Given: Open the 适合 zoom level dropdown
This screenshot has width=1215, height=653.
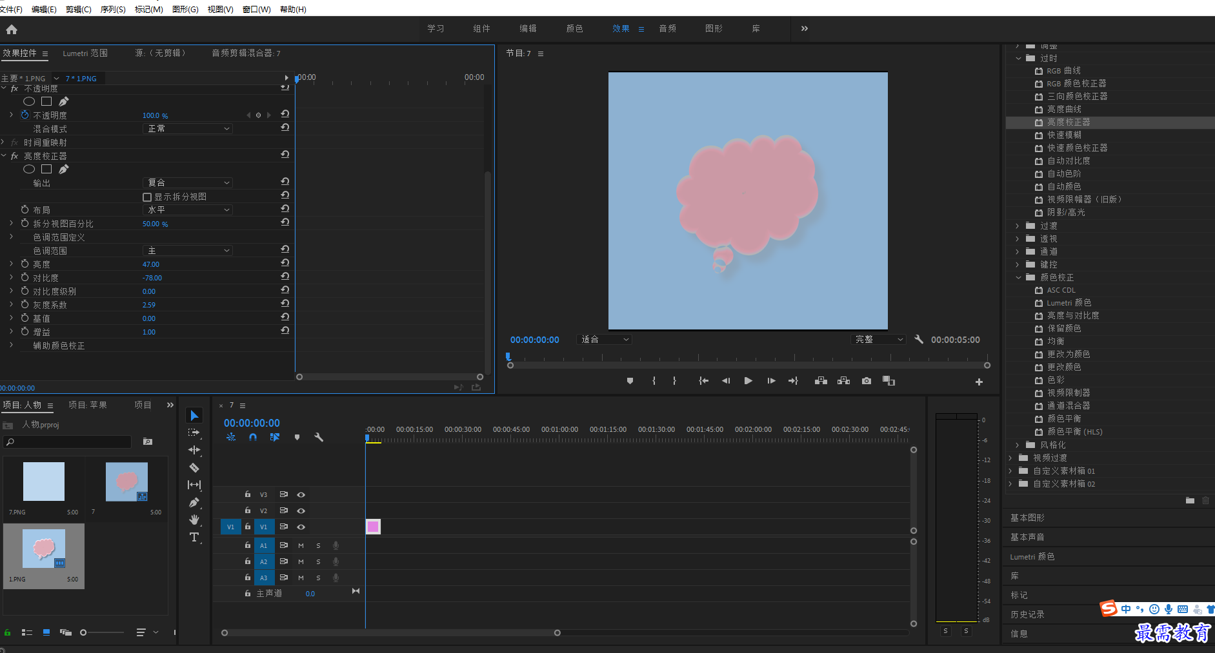Looking at the screenshot, I should (x=604, y=340).
